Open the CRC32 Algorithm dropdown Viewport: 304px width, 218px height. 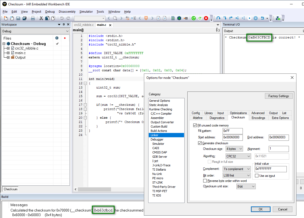238,156
